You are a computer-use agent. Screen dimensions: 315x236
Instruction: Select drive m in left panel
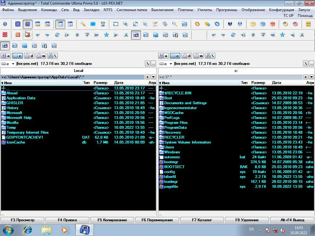pos(41,56)
